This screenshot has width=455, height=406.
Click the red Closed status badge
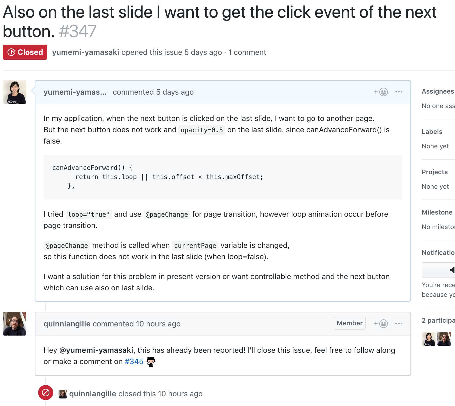click(25, 52)
